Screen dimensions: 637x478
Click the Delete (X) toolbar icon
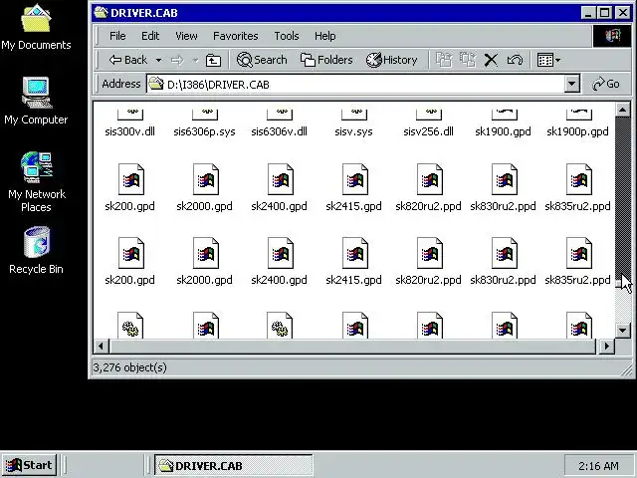(x=491, y=60)
